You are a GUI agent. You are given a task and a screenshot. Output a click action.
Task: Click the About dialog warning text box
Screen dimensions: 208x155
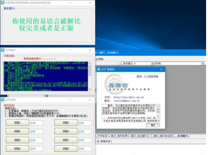tap(129, 111)
